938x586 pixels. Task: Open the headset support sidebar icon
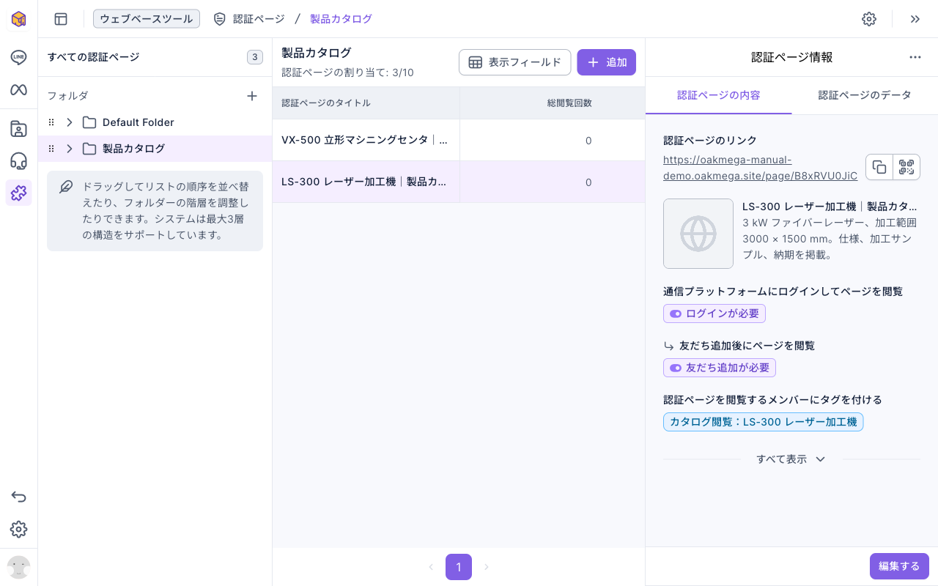tap(18, 161)
